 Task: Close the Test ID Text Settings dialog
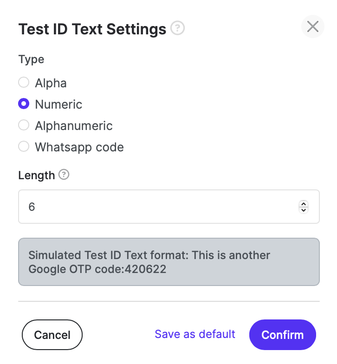coord(312,26)
